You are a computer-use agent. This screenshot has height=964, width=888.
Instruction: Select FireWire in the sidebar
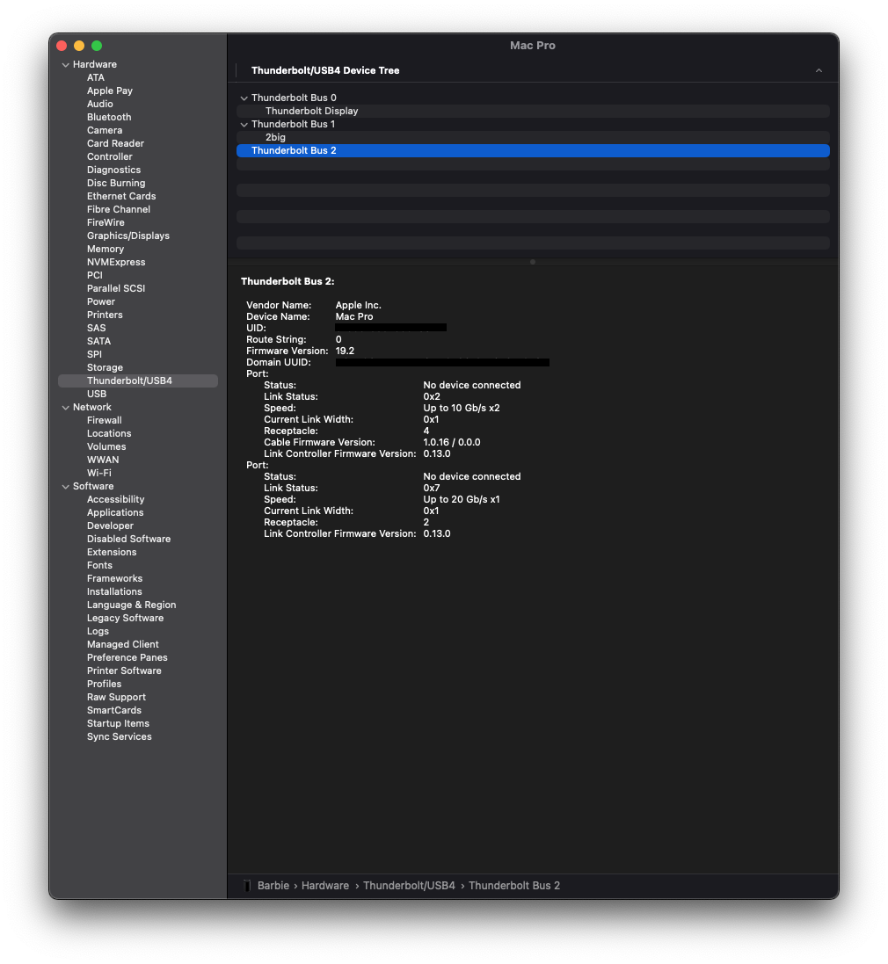pos(106,222)
